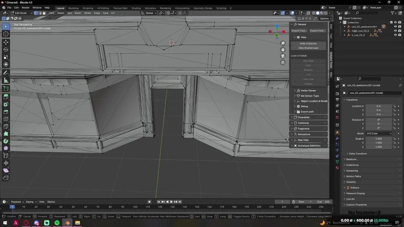Disable render camera for hi@lr_cs6_03_0
Screen dimensions: 404x227
pyautogui.click(x=400, y=31)
